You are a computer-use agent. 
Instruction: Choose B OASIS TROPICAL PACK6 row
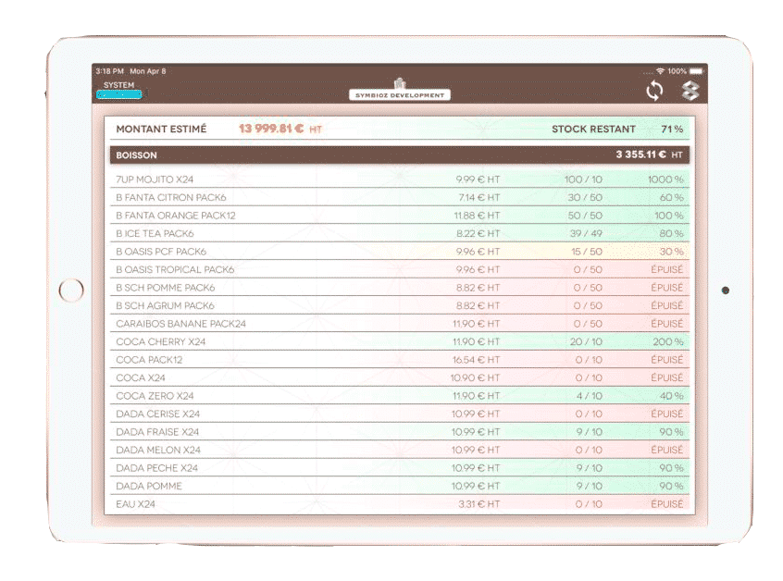point(400,269)
